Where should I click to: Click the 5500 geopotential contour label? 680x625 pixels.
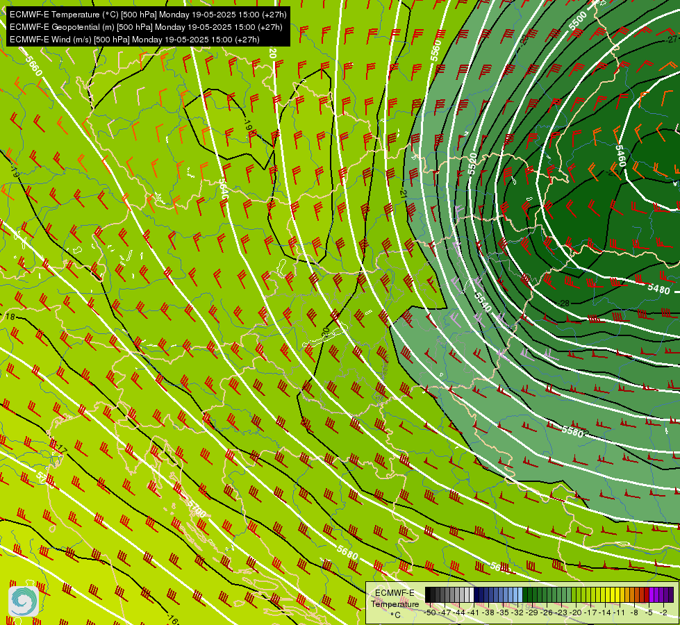(x=578, y=21)
